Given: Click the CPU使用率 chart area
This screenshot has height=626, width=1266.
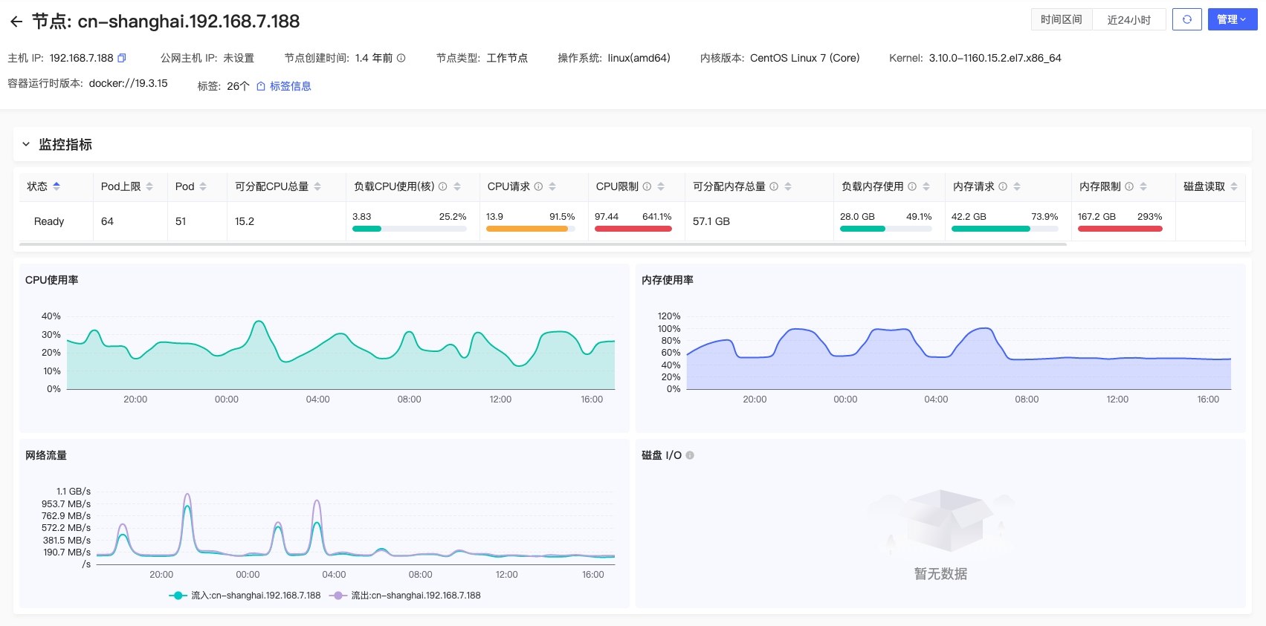Looking at the screenshot, I should pos(341,353).
